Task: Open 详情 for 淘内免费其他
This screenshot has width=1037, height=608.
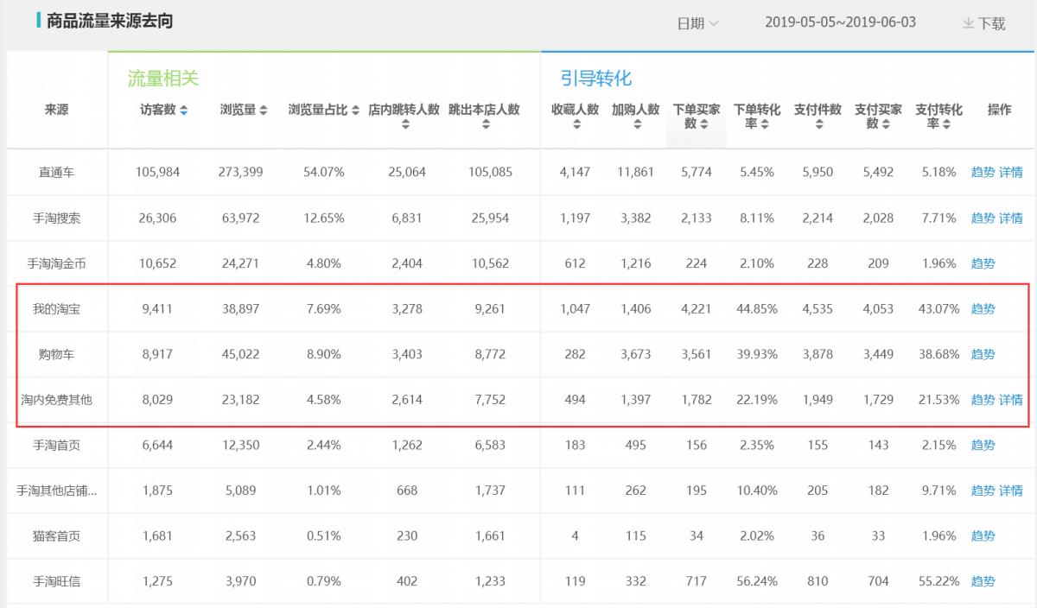Action: tap(1010, 400)
